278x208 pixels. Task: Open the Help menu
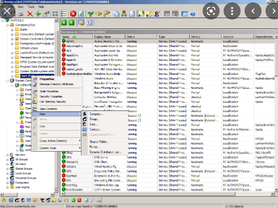[x=41, y=6]
